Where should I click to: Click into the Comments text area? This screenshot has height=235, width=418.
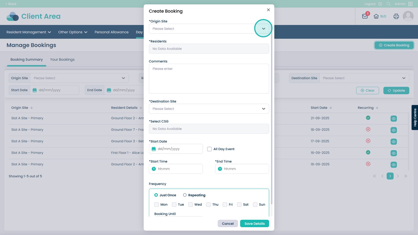(x=209, y=79)
